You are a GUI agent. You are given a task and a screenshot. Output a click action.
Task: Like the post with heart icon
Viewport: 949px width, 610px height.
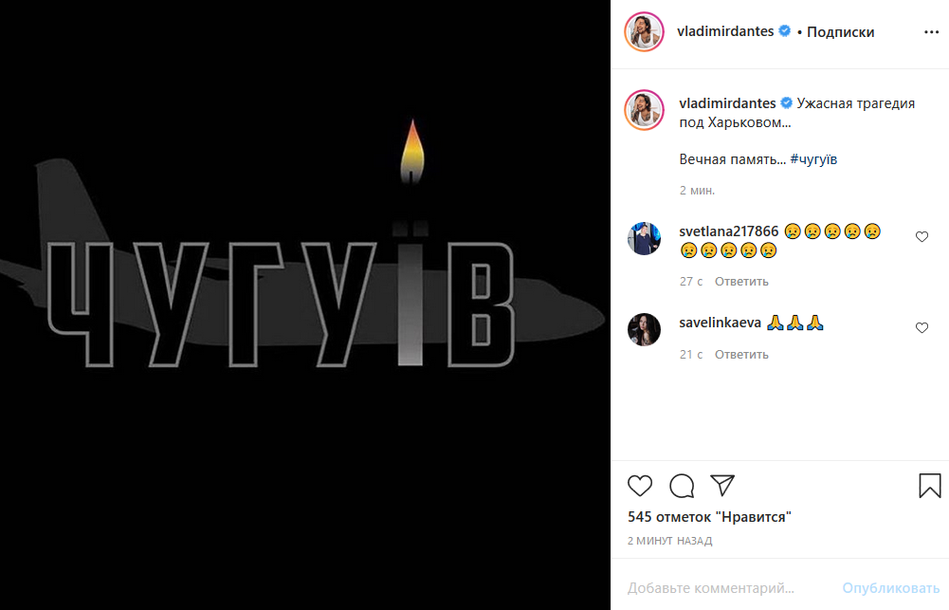[x=640, y=486]
